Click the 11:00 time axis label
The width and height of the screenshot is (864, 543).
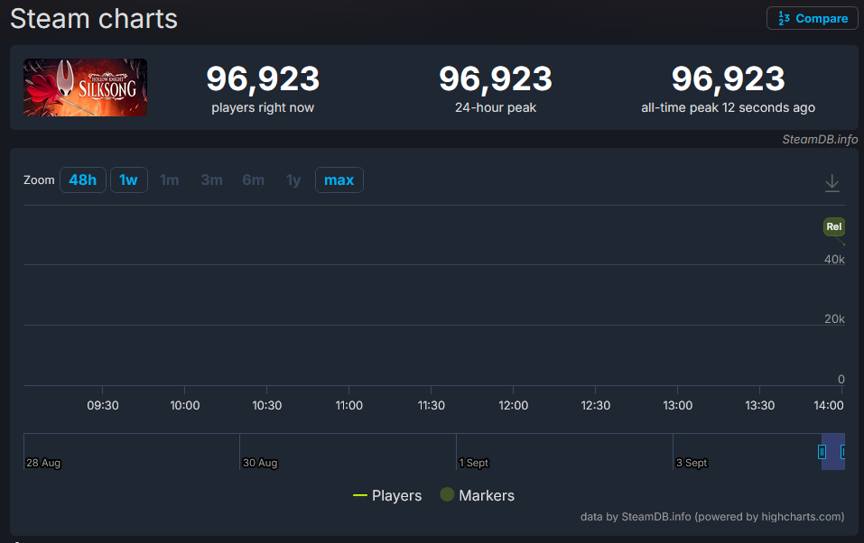[348, 405]
